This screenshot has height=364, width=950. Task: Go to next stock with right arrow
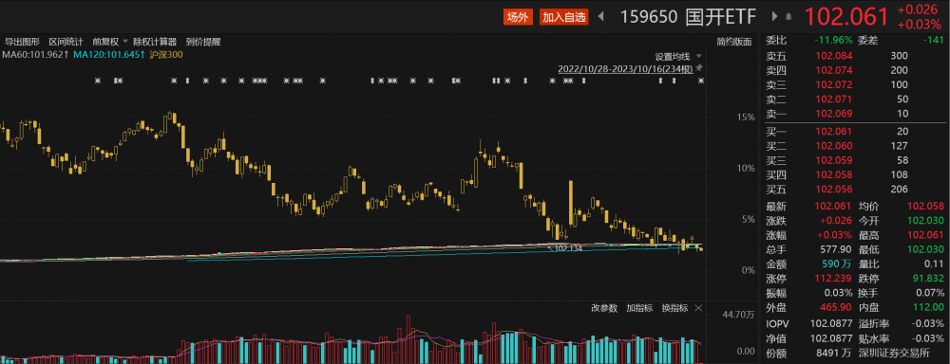click(775, 17)
